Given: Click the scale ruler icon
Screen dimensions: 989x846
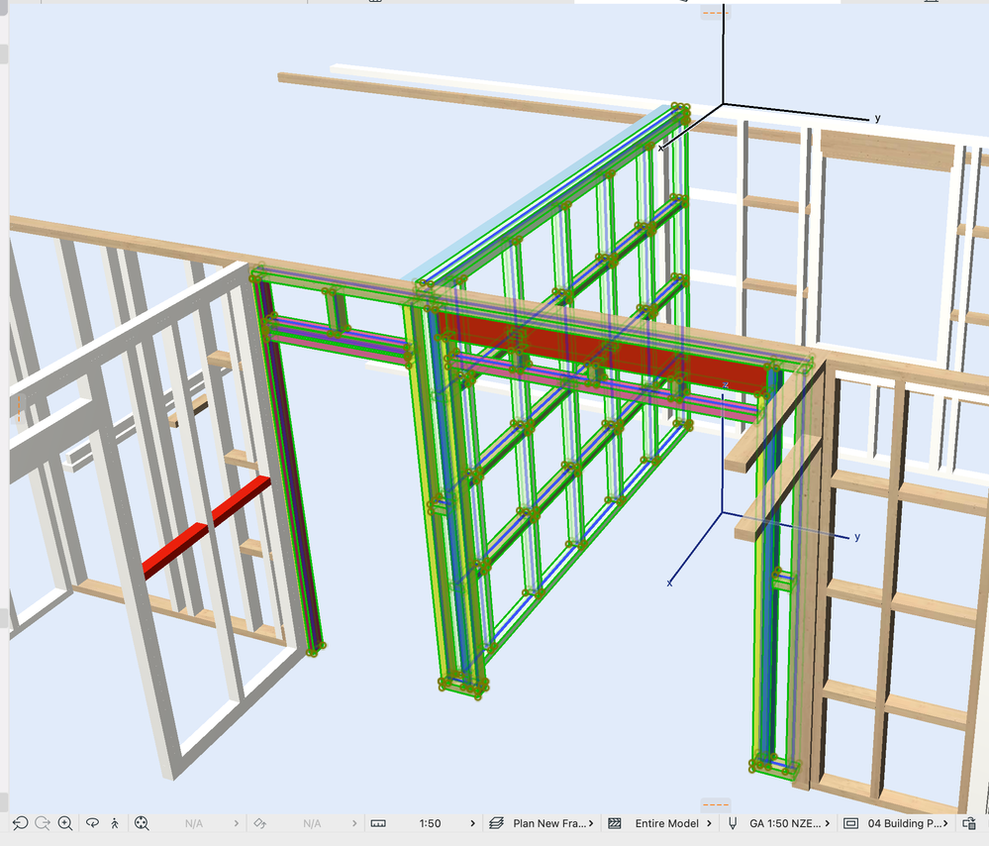Looking at the screenshot, I should pos(378,823).
